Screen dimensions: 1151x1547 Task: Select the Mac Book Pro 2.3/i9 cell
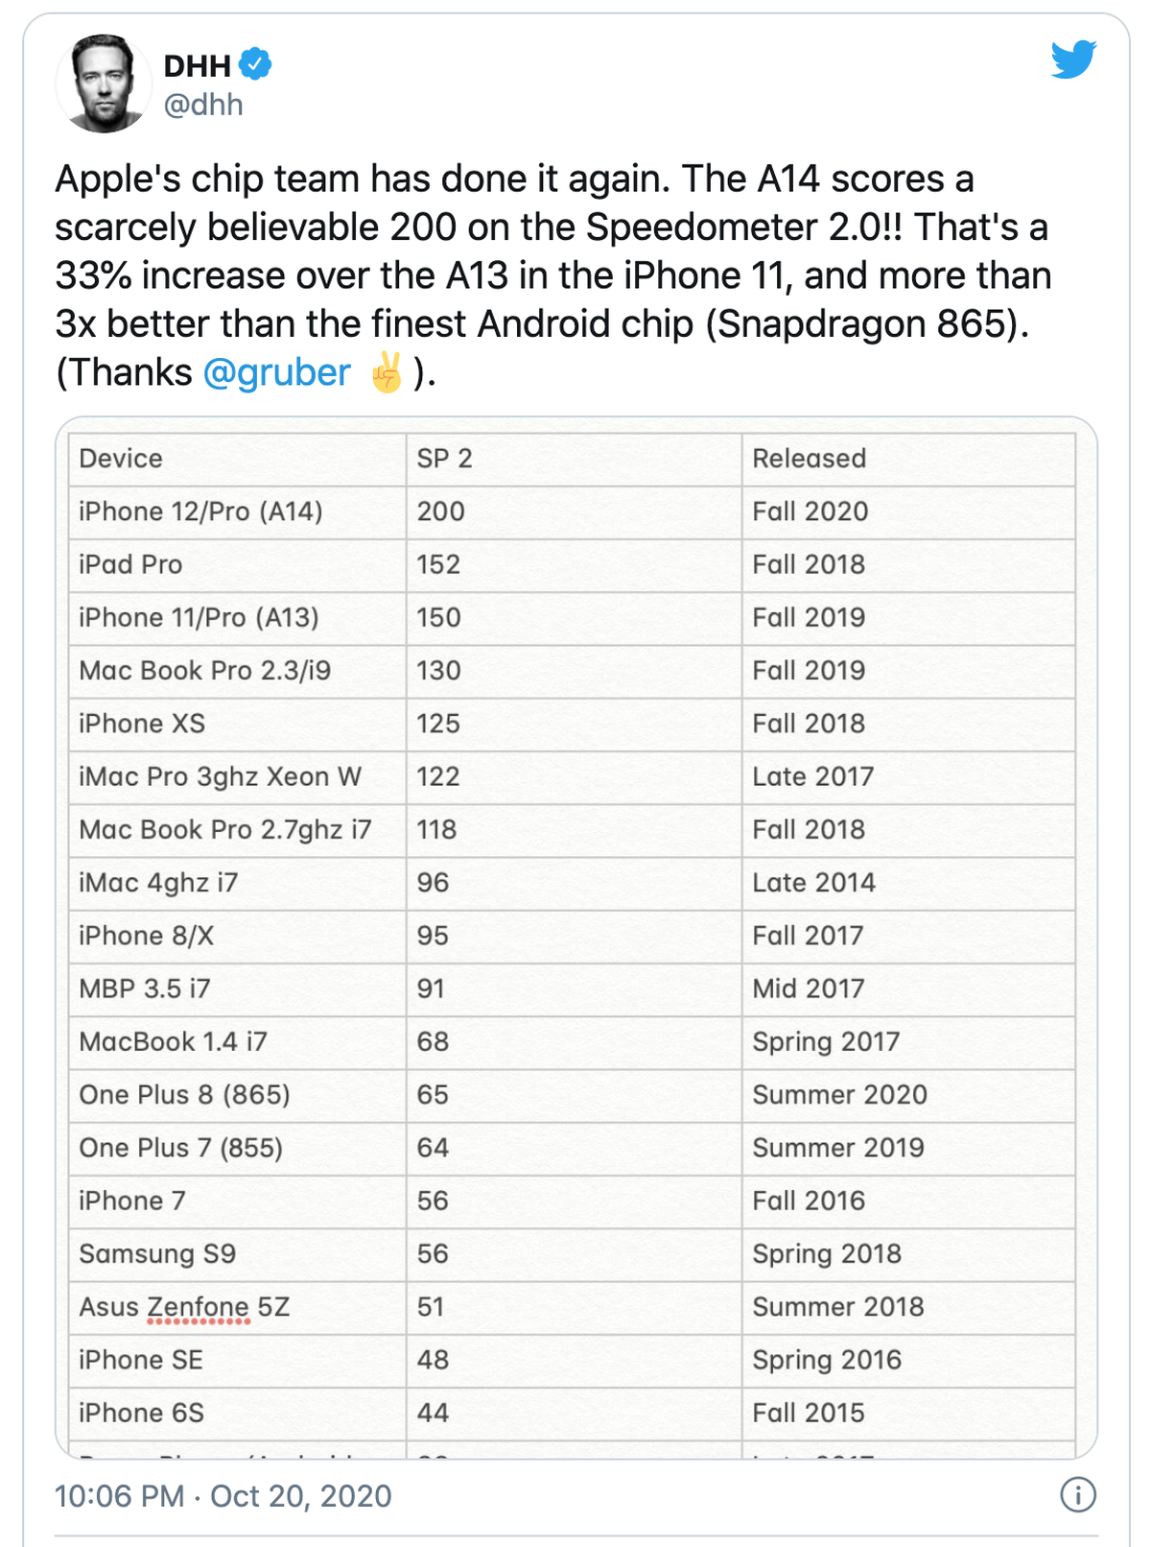(x=237, y=671)
